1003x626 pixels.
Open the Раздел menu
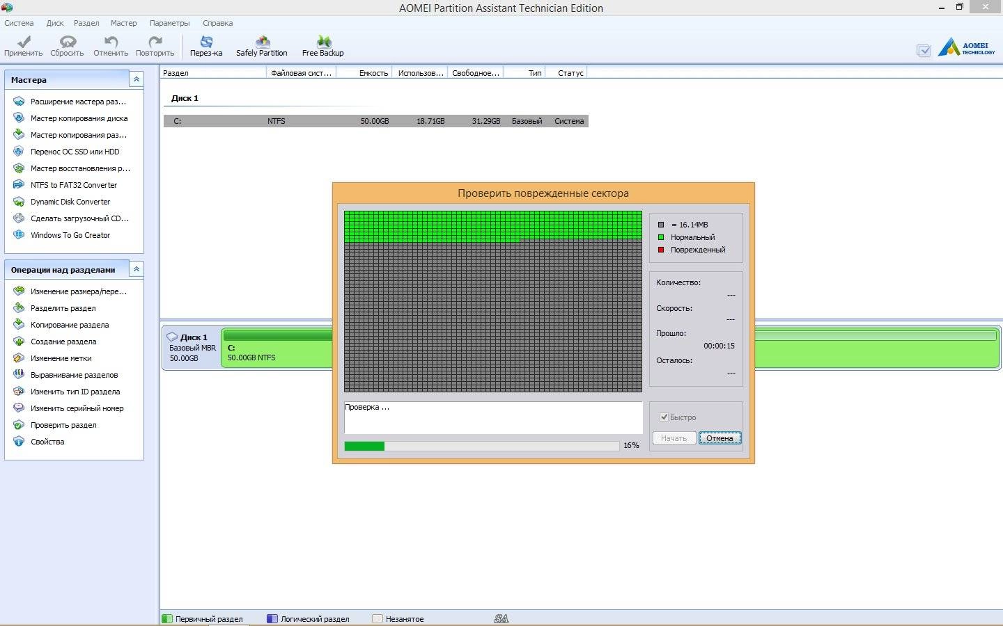click(86, 23)
